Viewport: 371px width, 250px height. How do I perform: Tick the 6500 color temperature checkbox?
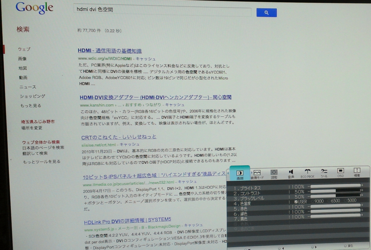(x=329, y=201)
